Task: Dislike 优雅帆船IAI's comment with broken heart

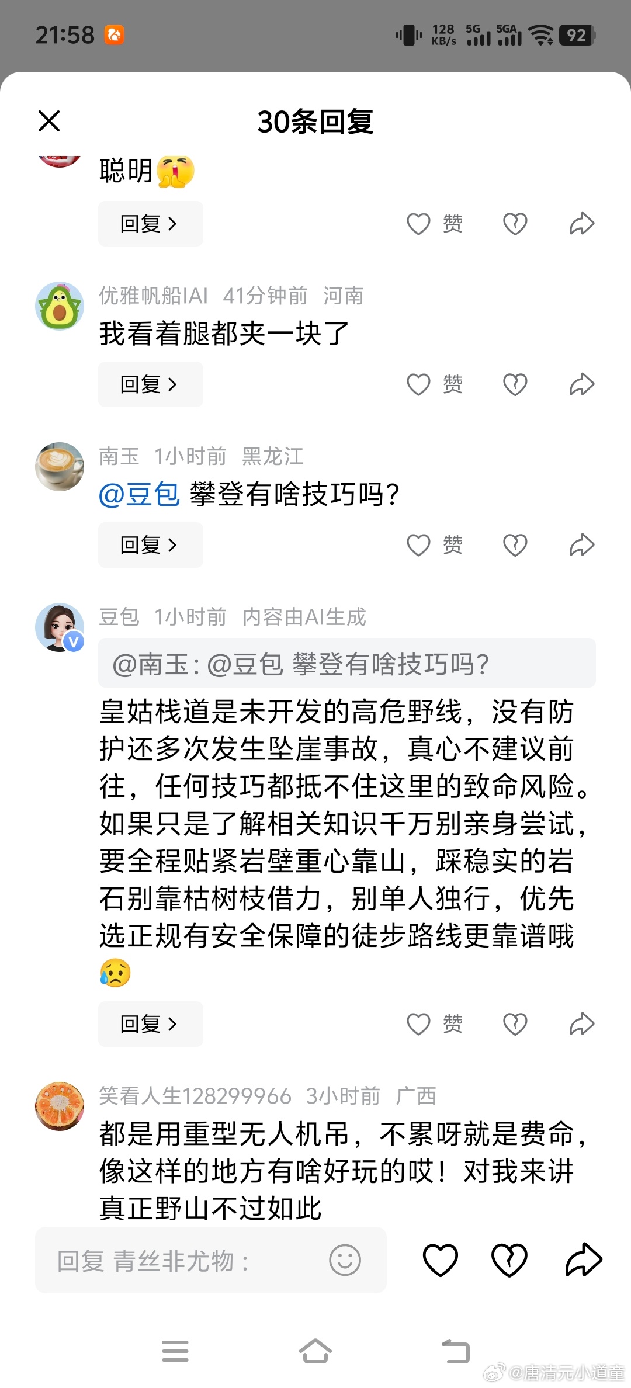Action: [515, 384]
